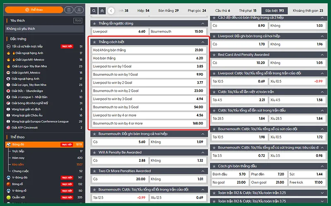
Task: Switch to the Phạt góc 24 tab
Action: point(197,11)
